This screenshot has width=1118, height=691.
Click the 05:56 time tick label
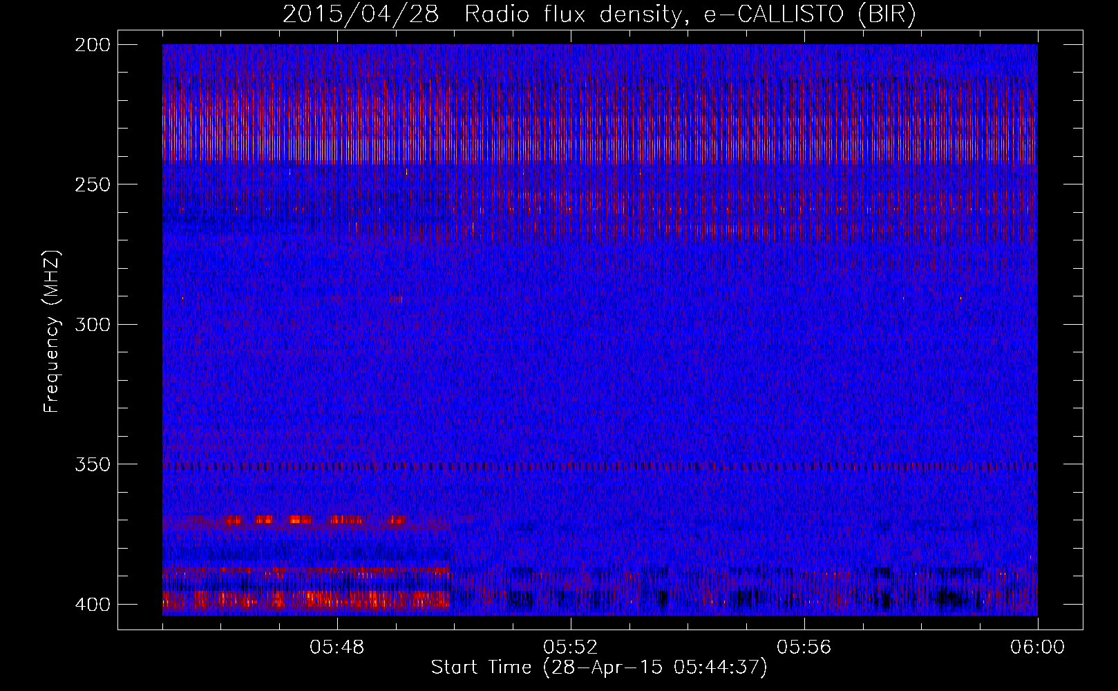click(x=804, y=647)
